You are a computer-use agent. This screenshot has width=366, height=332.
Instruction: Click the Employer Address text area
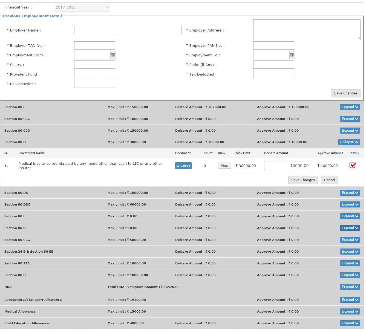coord(307,30)
